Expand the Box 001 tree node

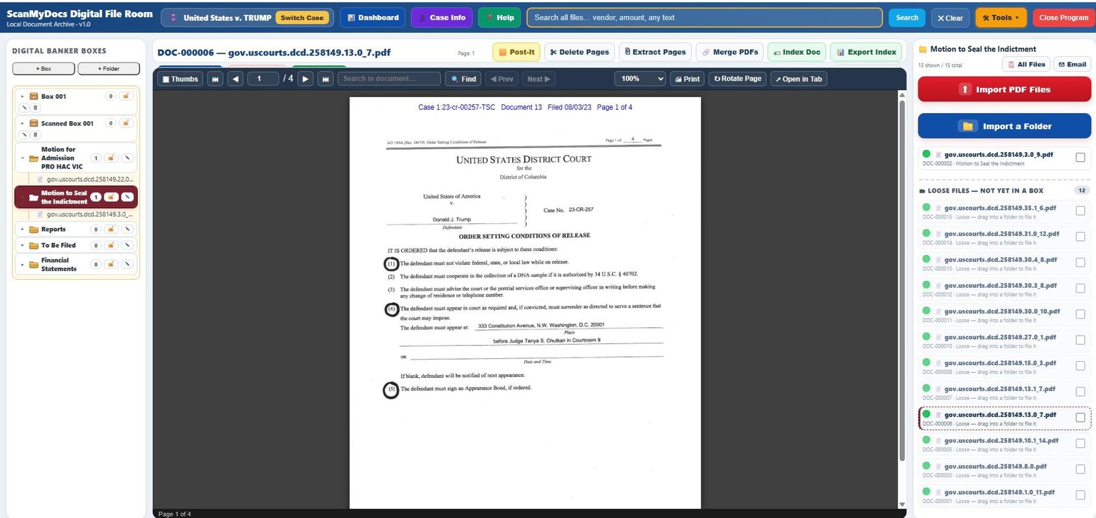pos(22,96)
